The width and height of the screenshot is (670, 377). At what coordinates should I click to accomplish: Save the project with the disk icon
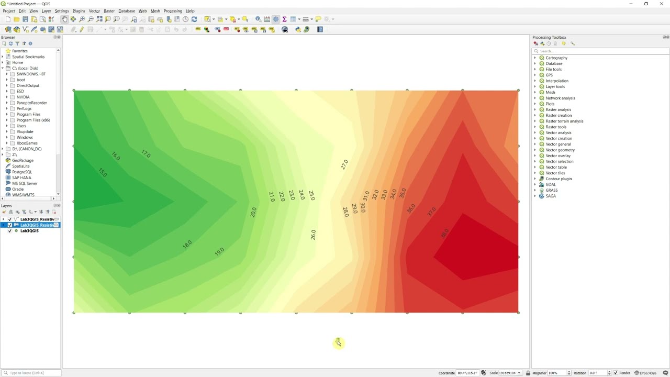tap(25, 19)
